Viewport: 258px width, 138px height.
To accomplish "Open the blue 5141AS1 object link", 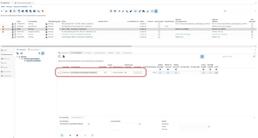I will pyautogui.click(x=19, y=34).
